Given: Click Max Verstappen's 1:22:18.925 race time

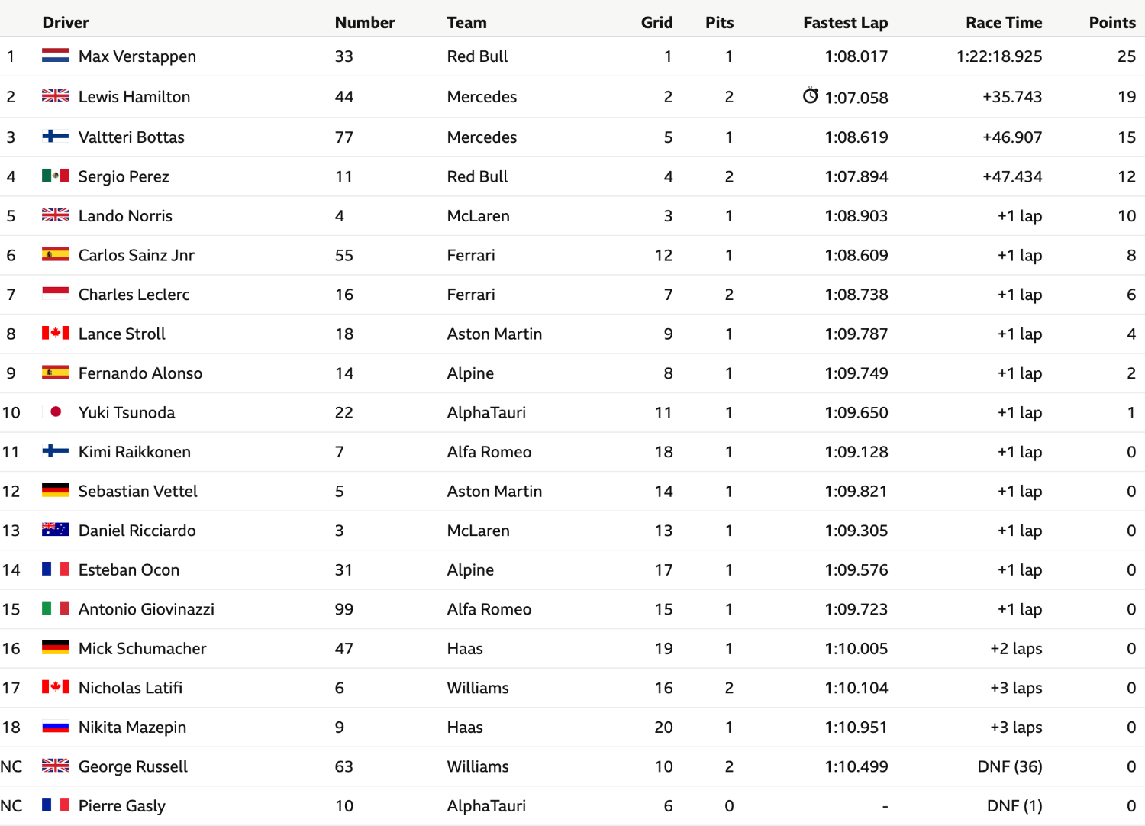Looking at the screenshot, I should tap(999, 56).
